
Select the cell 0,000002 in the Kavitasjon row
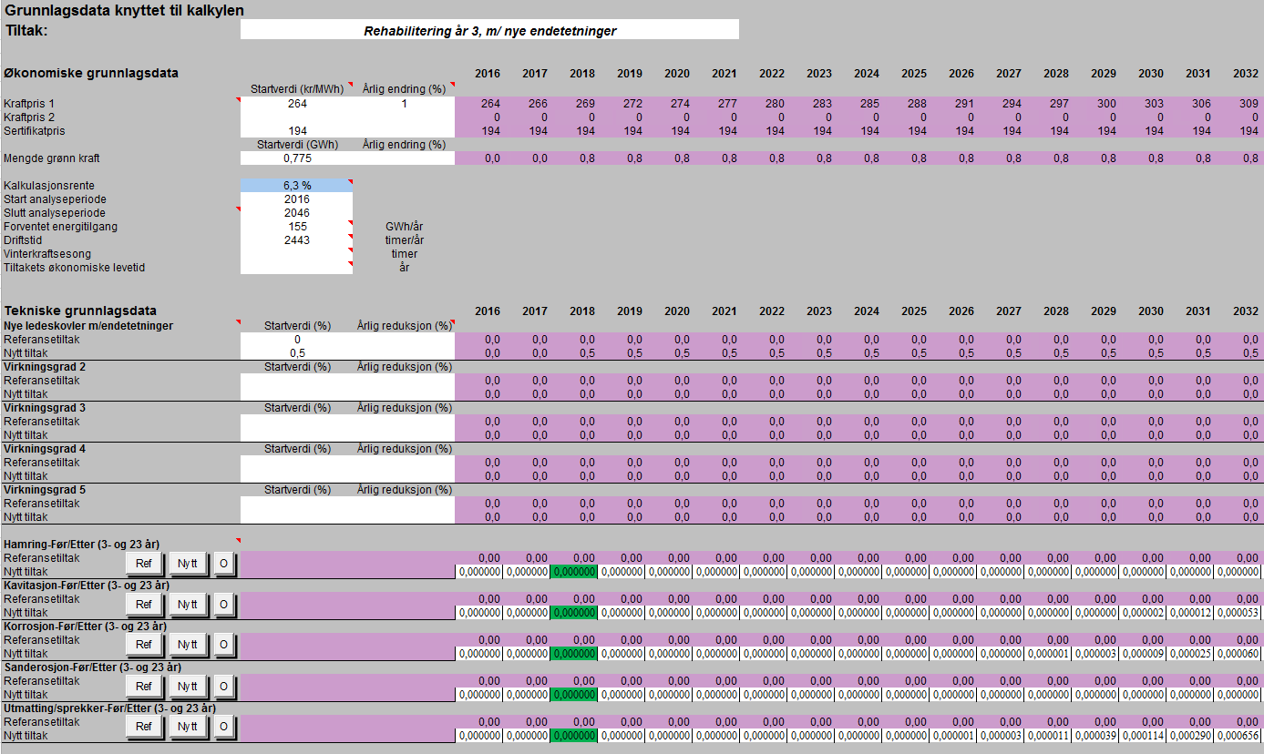(1144, 613)
